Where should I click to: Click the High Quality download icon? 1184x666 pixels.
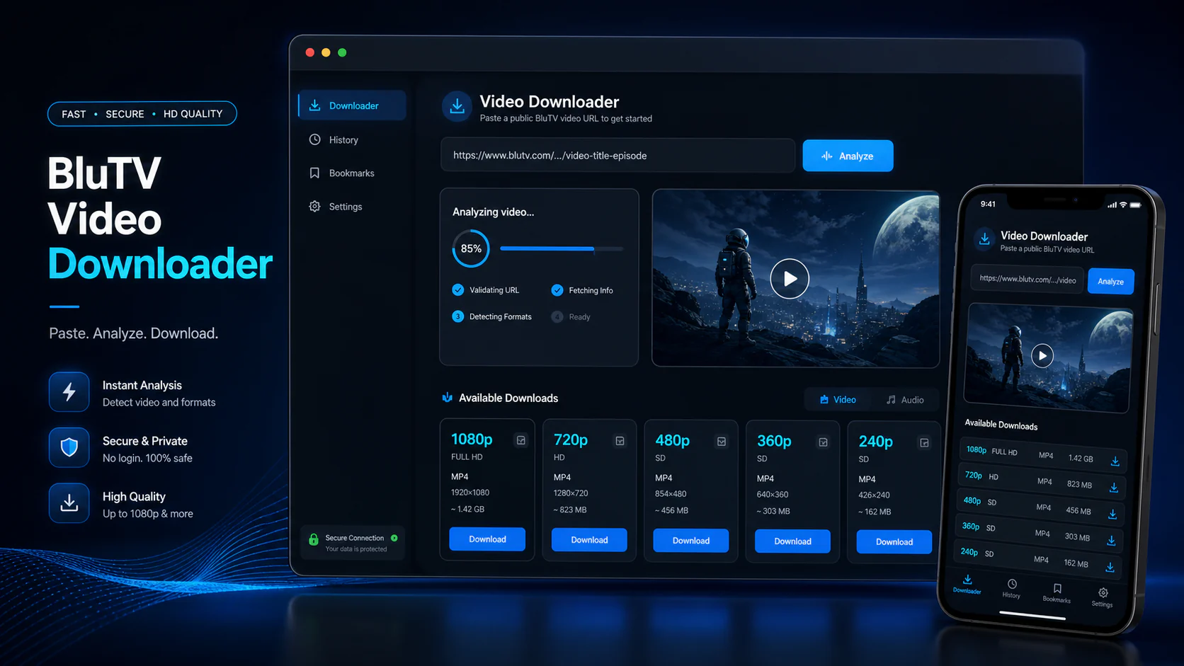(x=69, y=503)
